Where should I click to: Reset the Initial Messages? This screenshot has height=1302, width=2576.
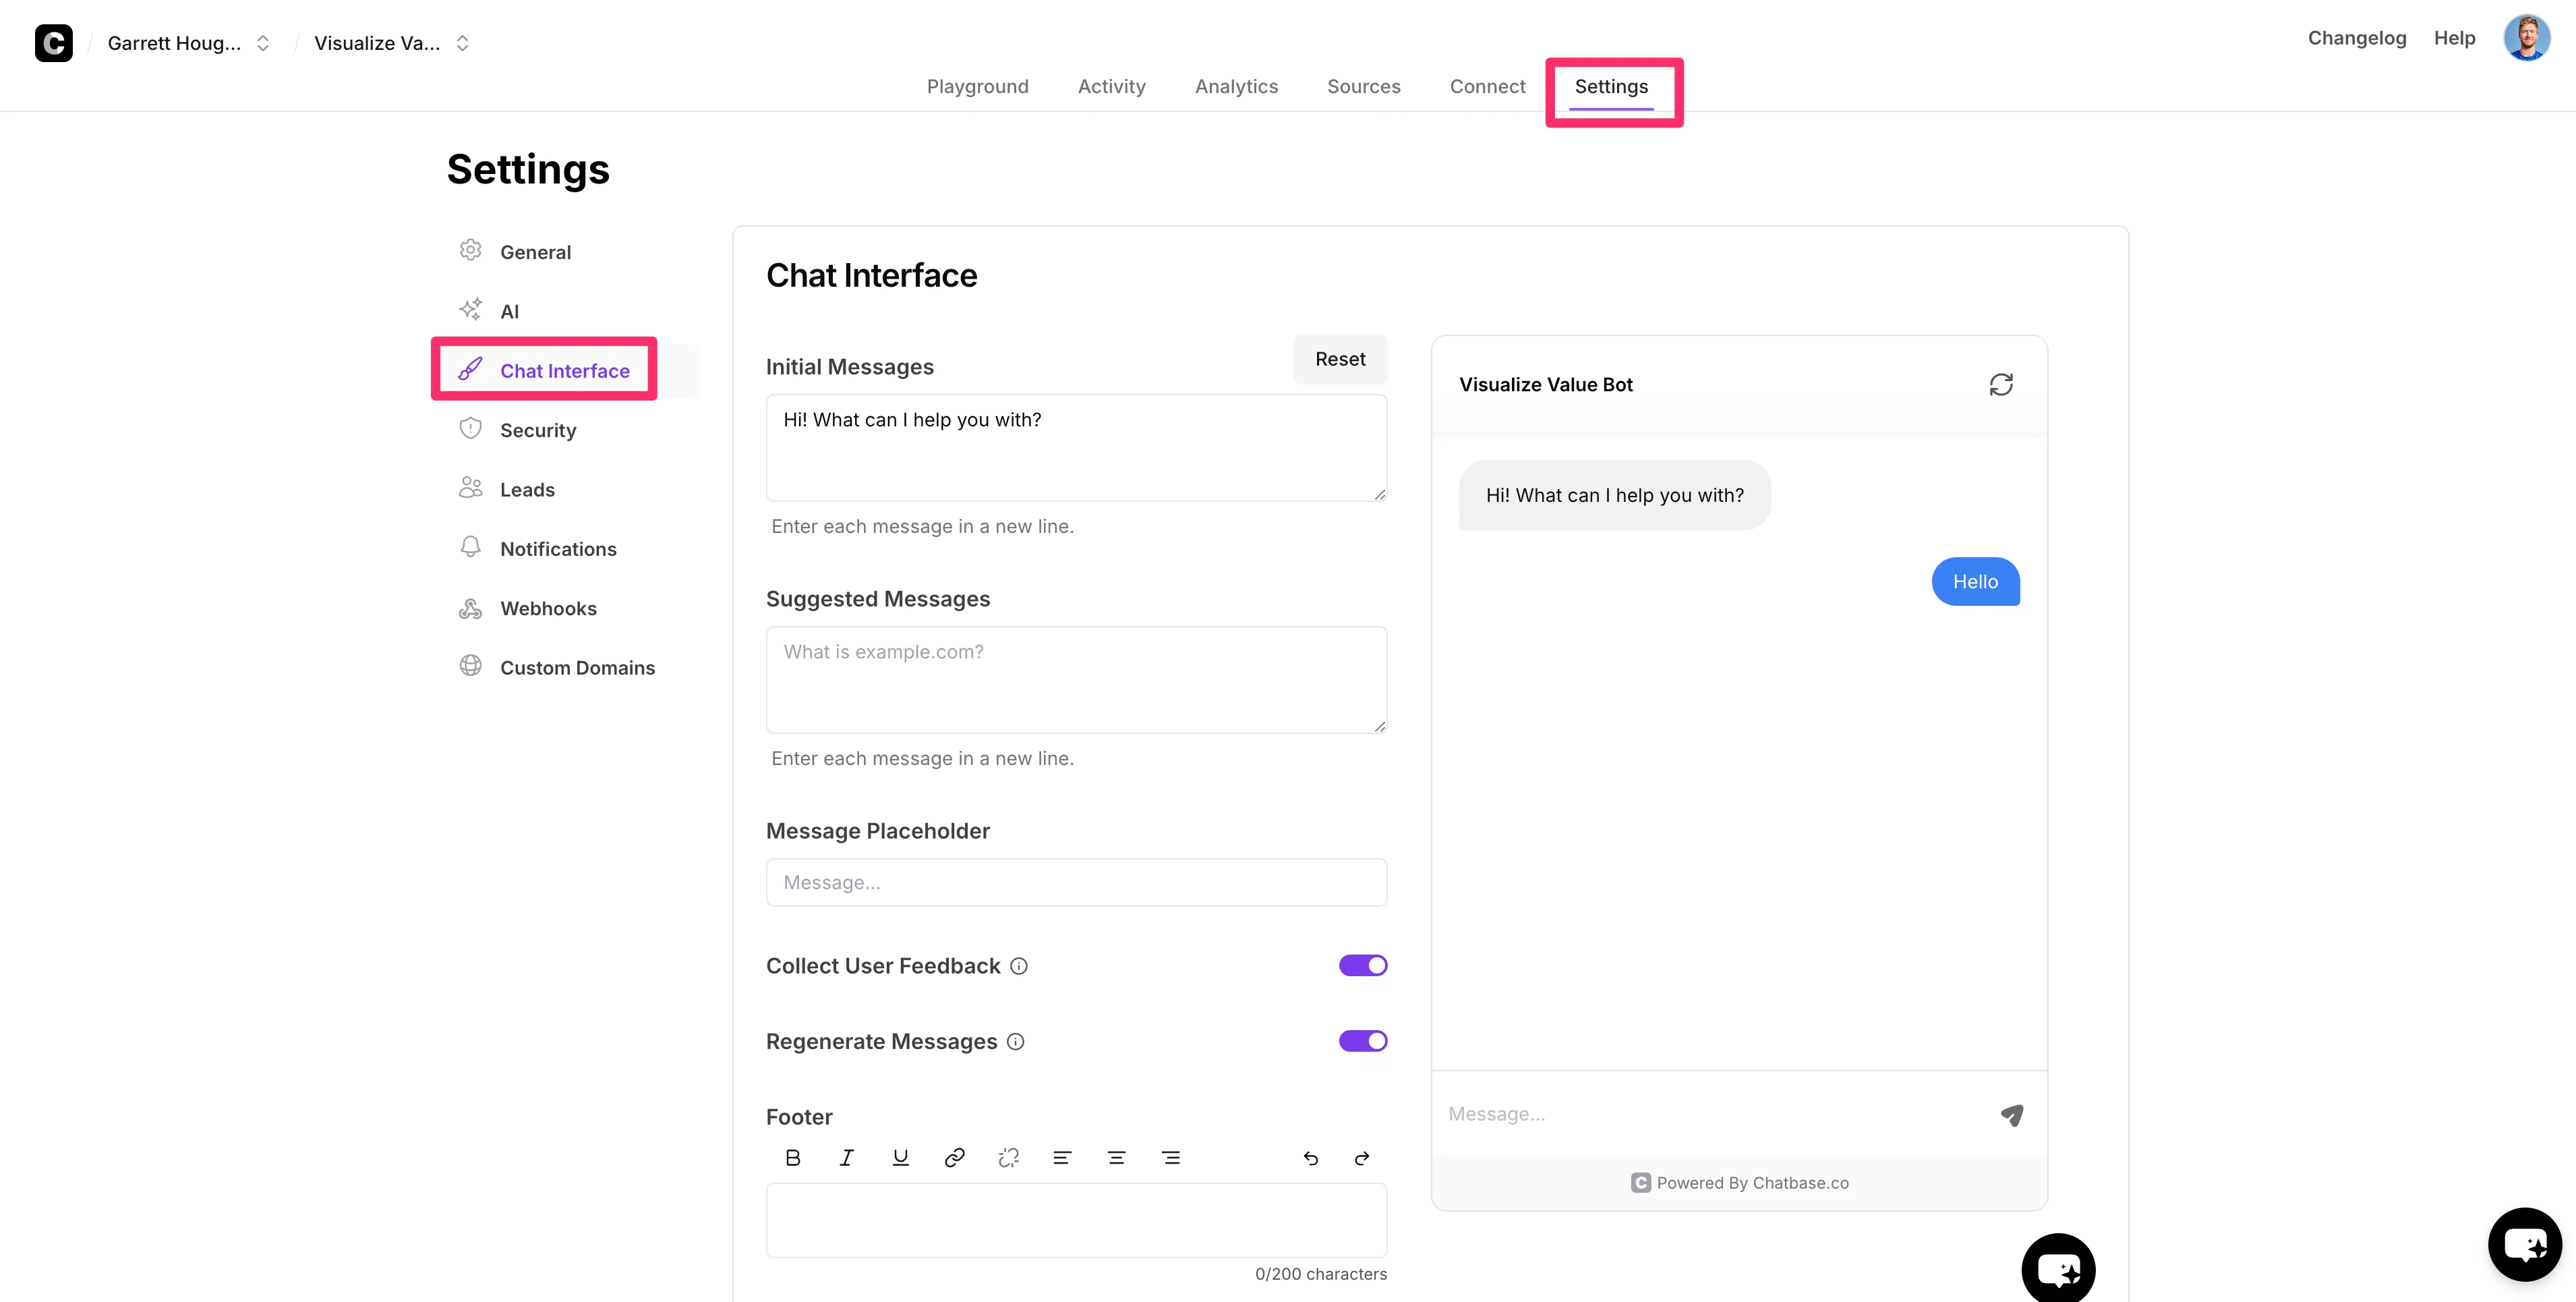pyautogui.click(x=1339, y=360)
